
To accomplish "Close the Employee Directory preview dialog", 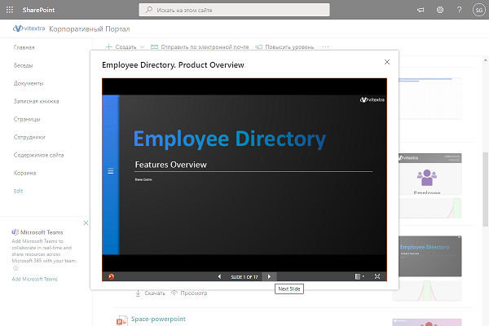I will point(387,62).
